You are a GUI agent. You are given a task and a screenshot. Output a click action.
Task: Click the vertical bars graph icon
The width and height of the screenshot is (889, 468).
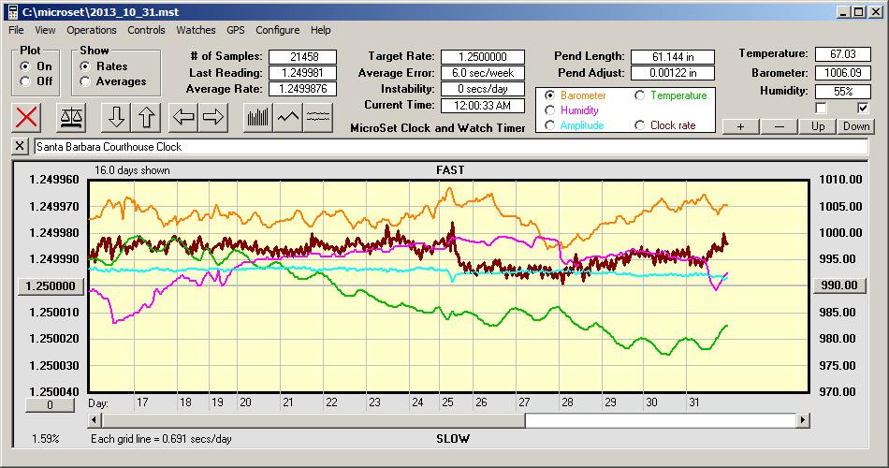tap(258, 117)
